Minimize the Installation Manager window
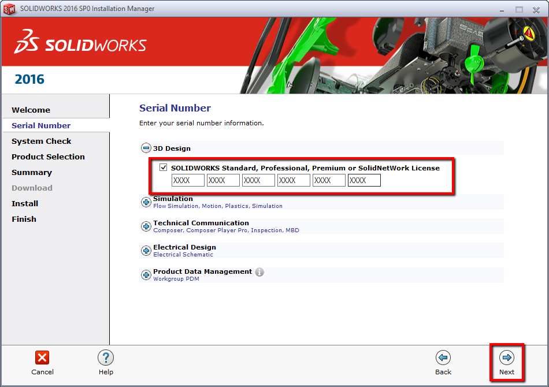The image size is (549, 387). click(x=502, y=10)
